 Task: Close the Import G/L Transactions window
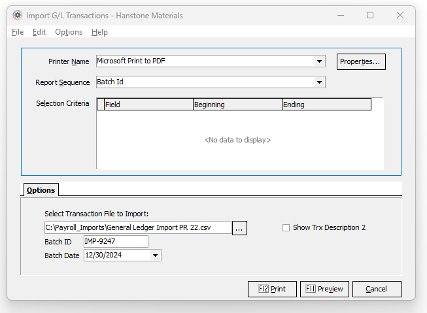click(x=400, y=15)
